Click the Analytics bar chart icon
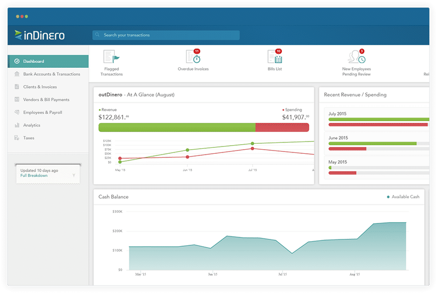437x293 pixels. 17,125
